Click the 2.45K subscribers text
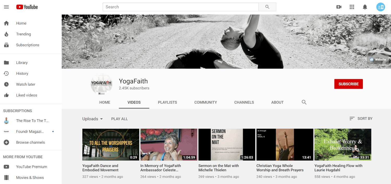391x184 pixels. [x=134, y=88]
